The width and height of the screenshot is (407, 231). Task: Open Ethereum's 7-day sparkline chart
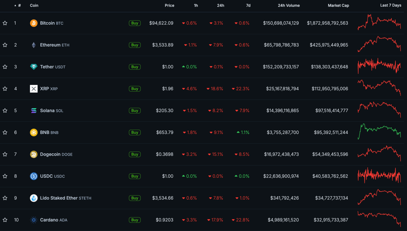coord(379,44)
